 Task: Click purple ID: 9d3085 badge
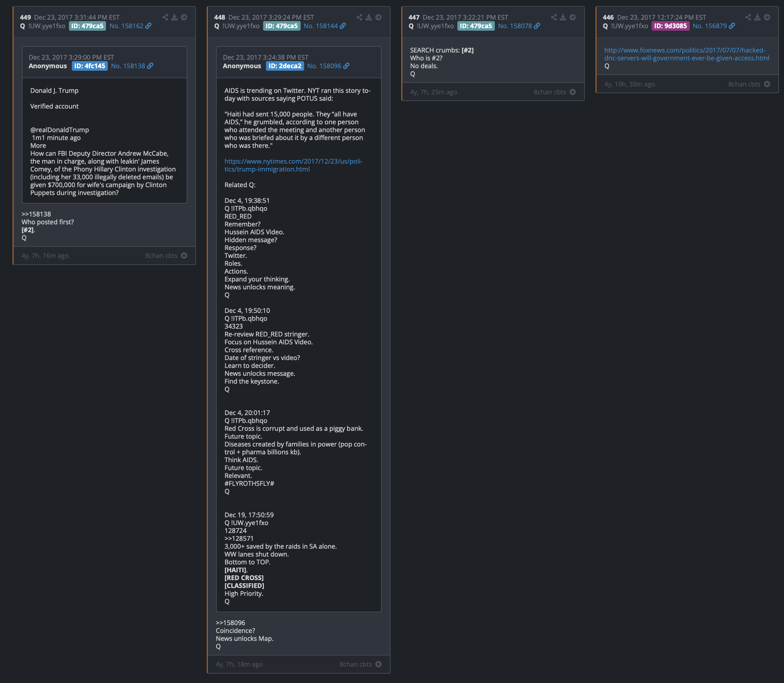click(x=670, y=26)
